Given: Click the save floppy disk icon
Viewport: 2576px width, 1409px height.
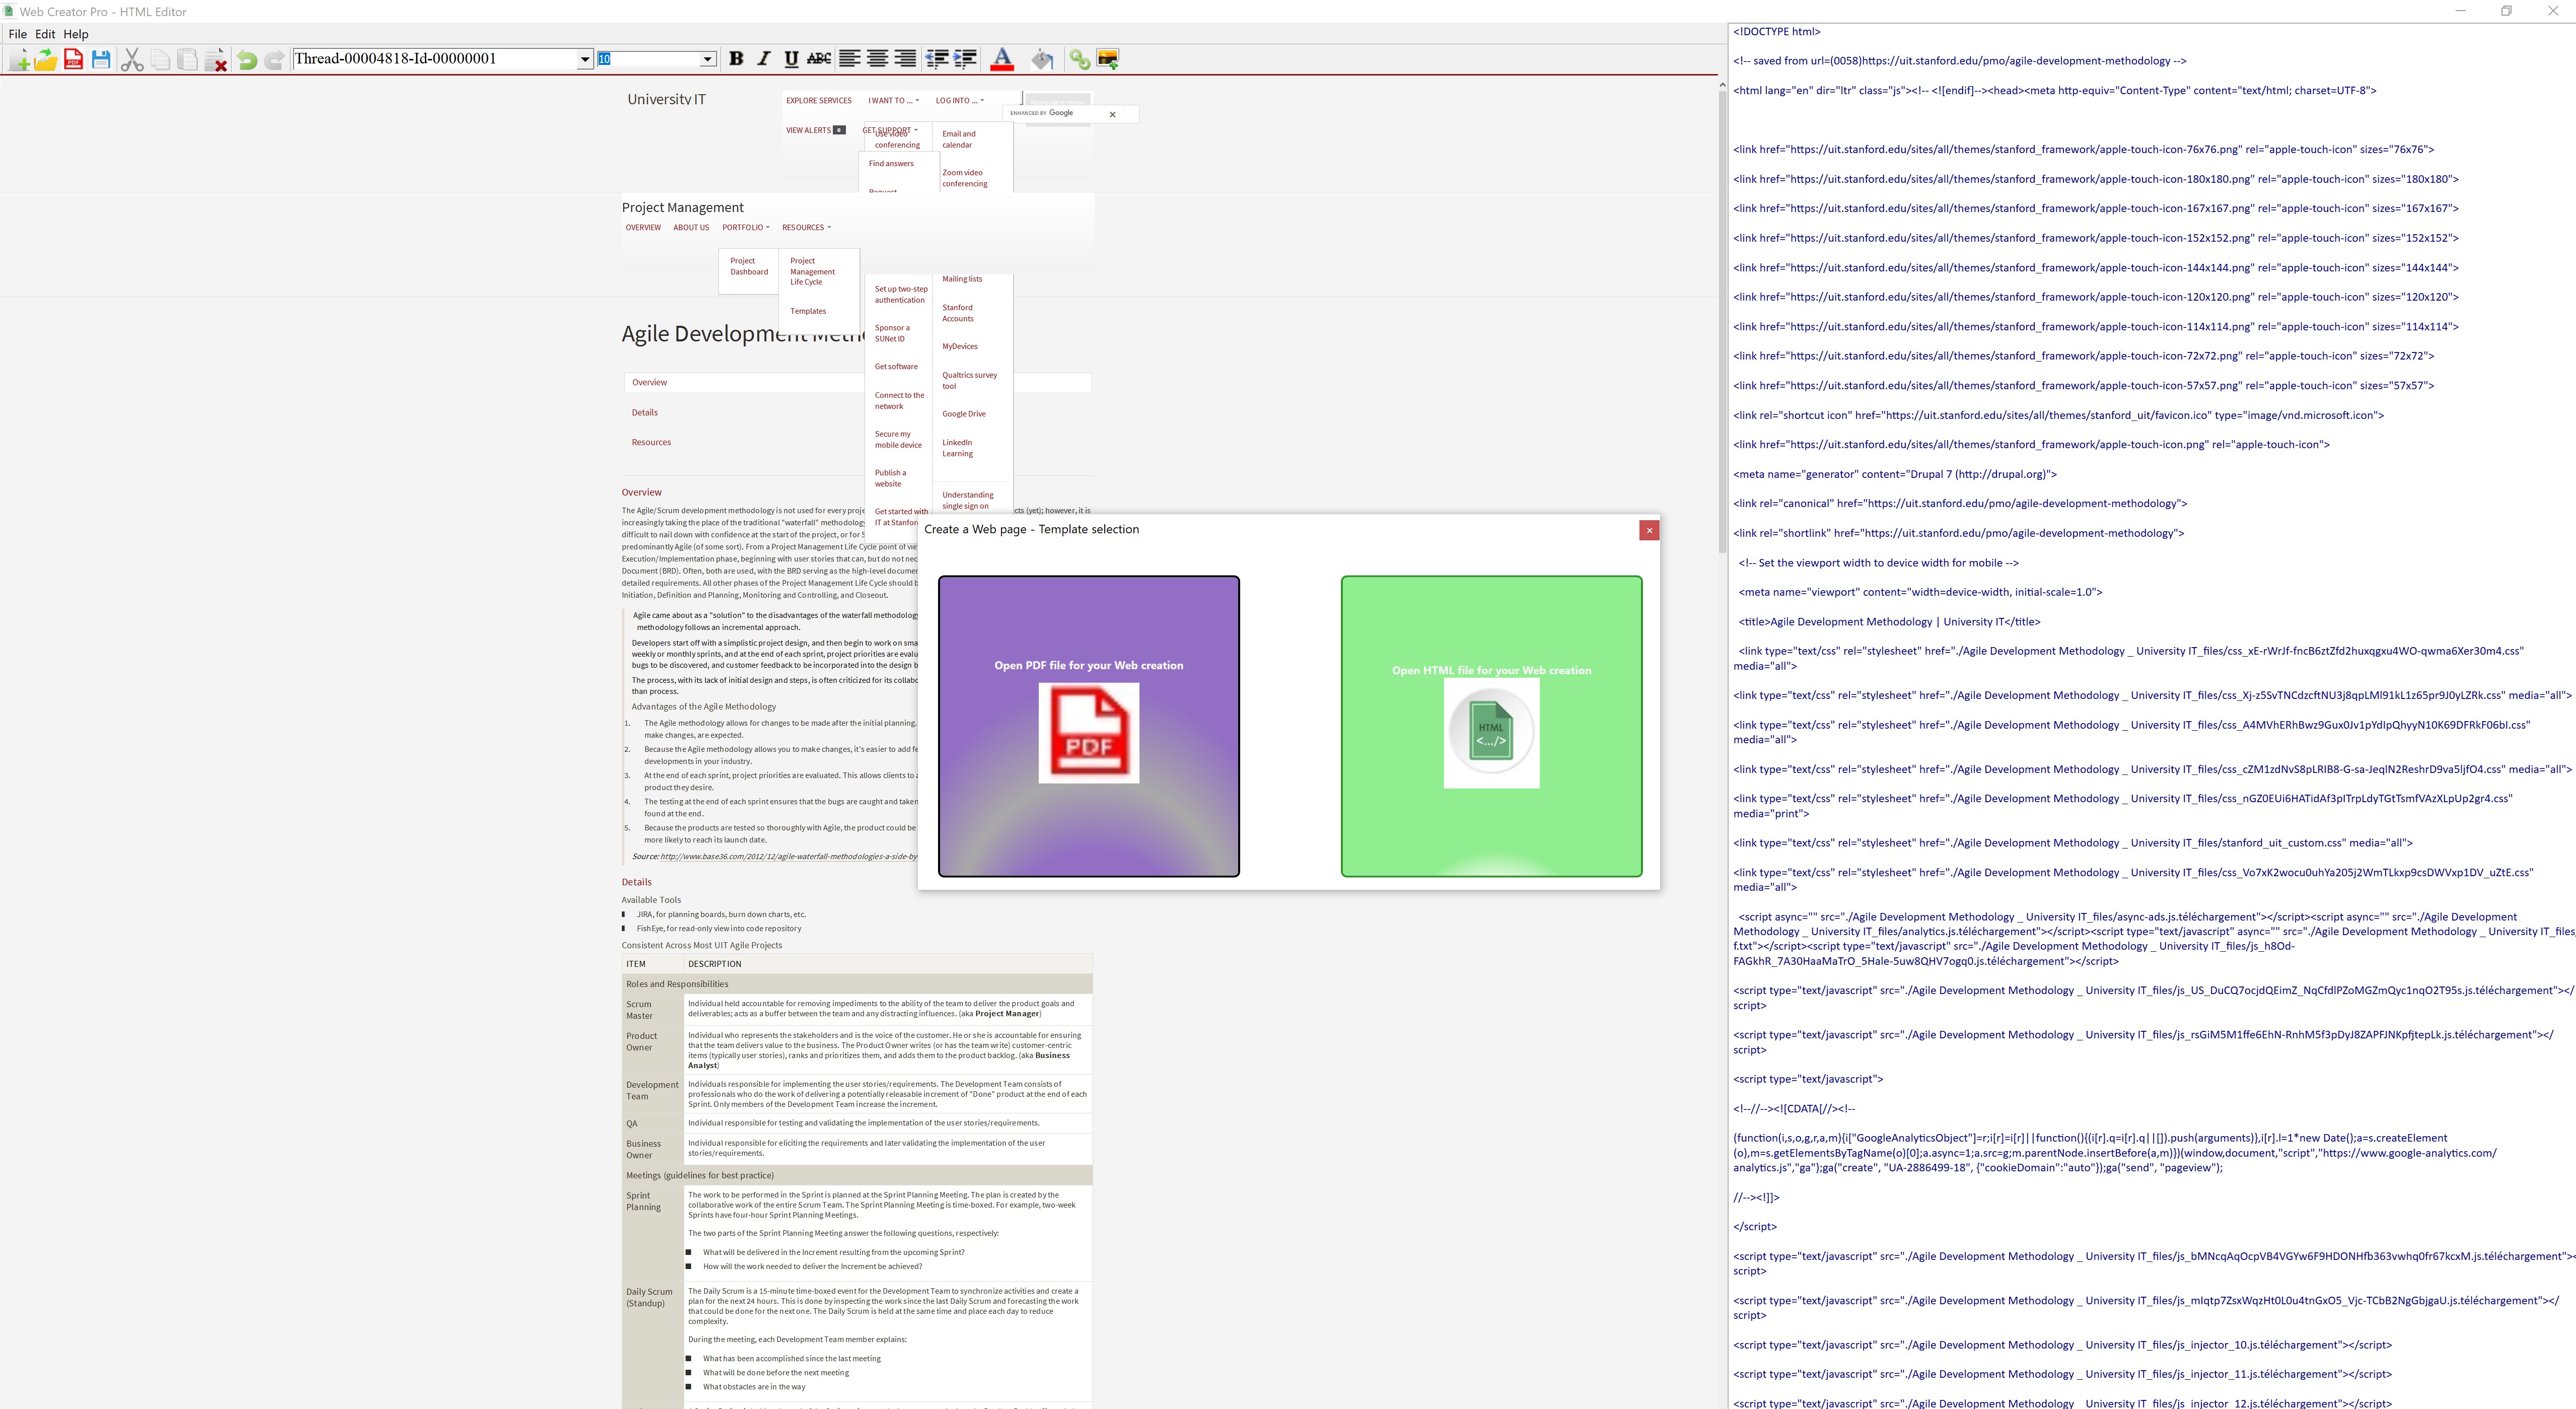Looking at the screenshot, I should pyautogui.click(x=101, y=60).
